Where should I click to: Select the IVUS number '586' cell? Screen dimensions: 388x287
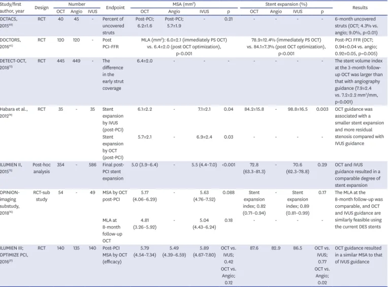pos(92,165)
